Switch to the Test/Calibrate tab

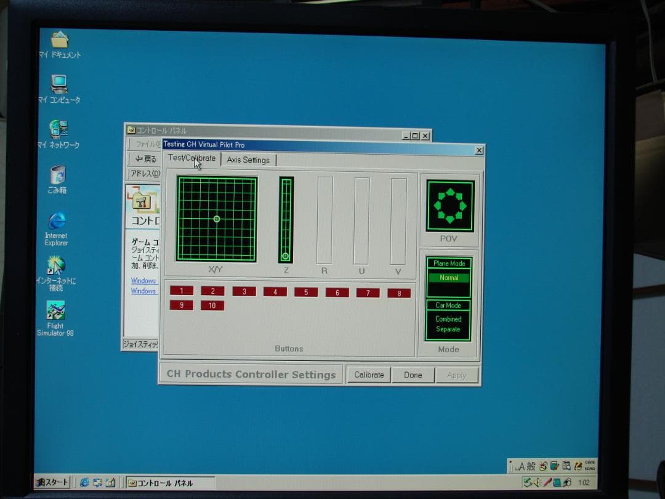192,158
